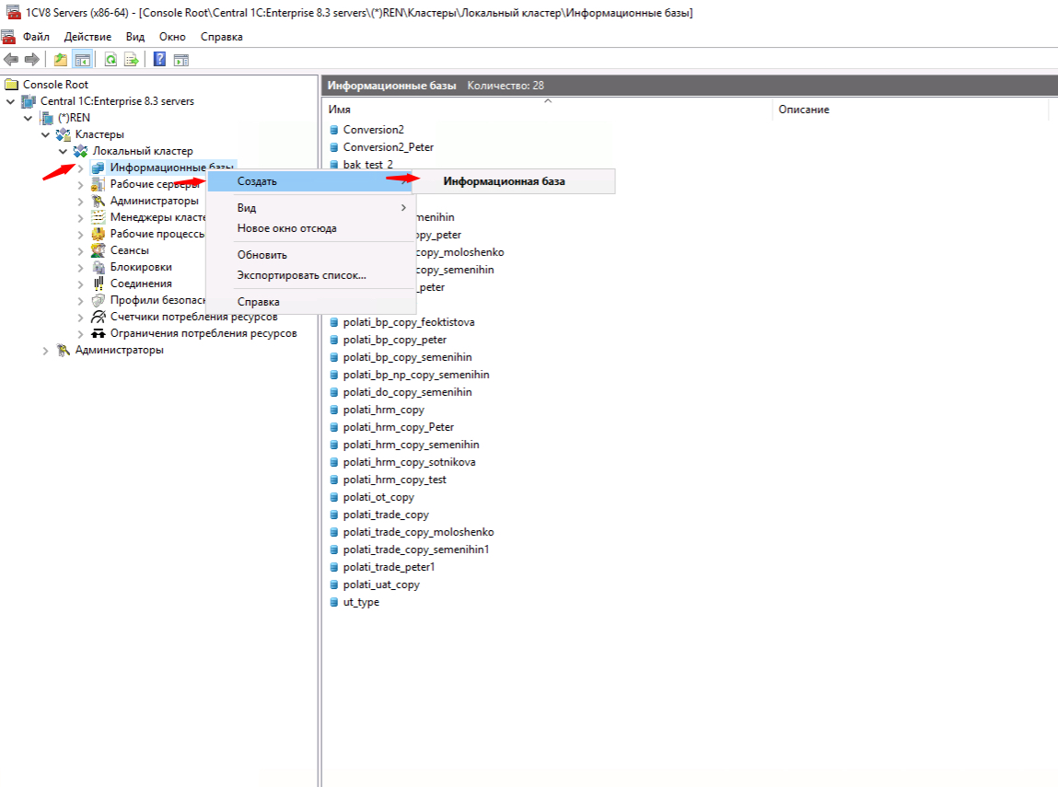Open the Вид submenu in the context menu

(310, 208)
